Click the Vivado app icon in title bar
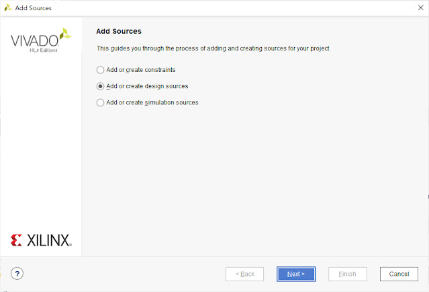 8,7
